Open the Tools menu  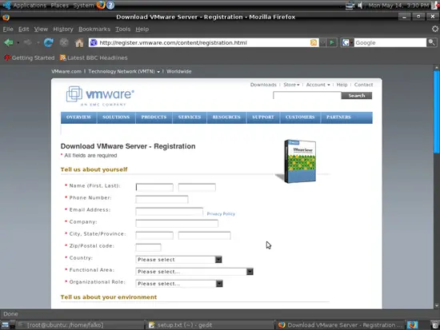[123, 29]
